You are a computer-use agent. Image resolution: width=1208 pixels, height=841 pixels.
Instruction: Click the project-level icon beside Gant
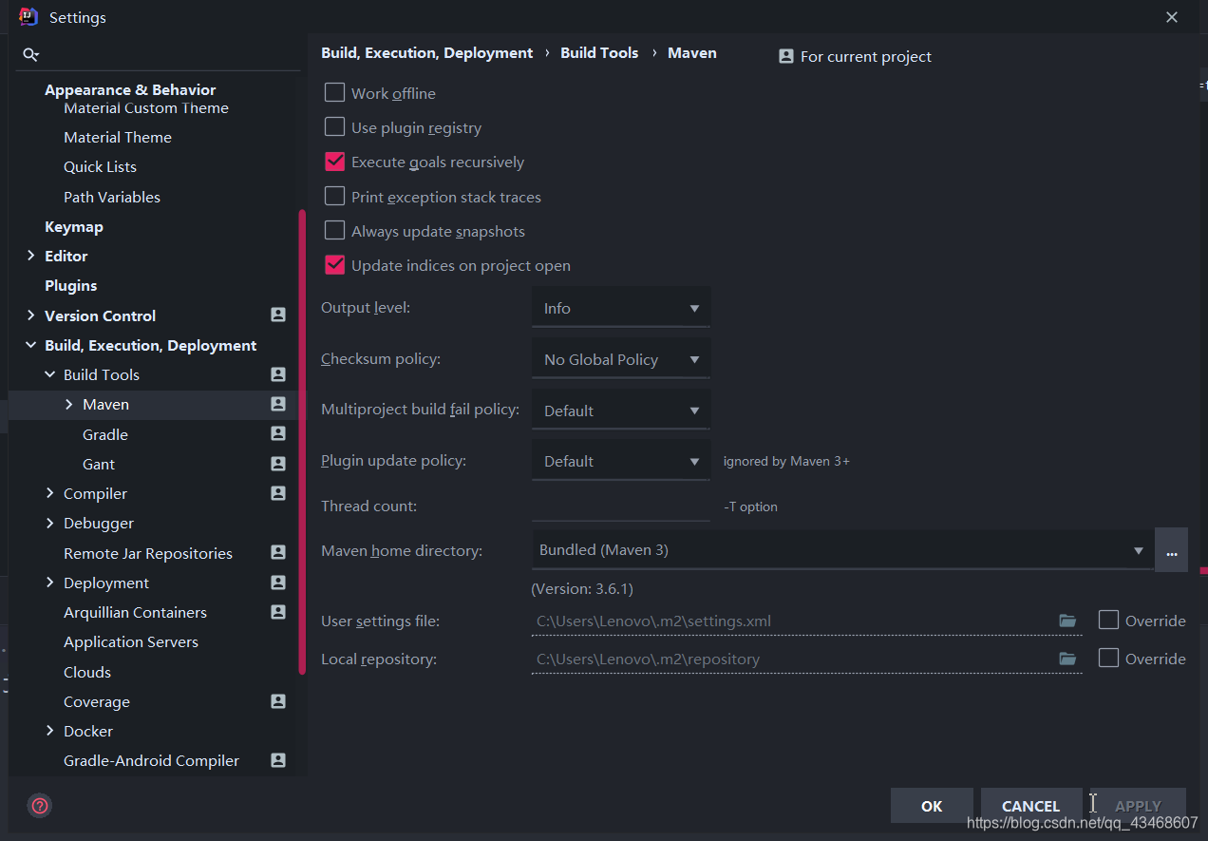(x=278, y=464)
